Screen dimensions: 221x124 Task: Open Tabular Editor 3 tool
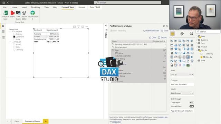click(32, 15)
